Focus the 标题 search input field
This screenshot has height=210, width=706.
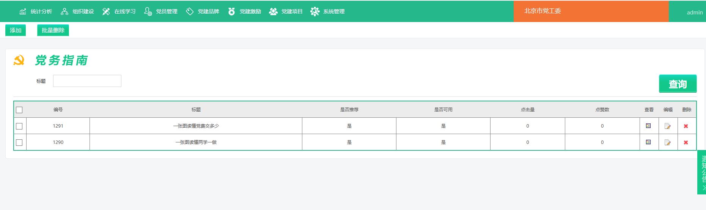pos(87,81)
